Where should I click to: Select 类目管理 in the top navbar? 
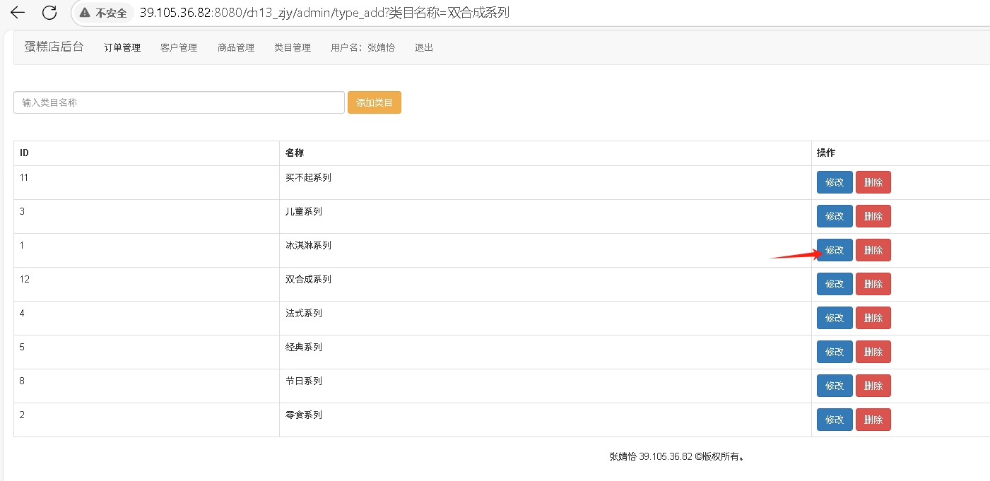[x=293, y=48]
